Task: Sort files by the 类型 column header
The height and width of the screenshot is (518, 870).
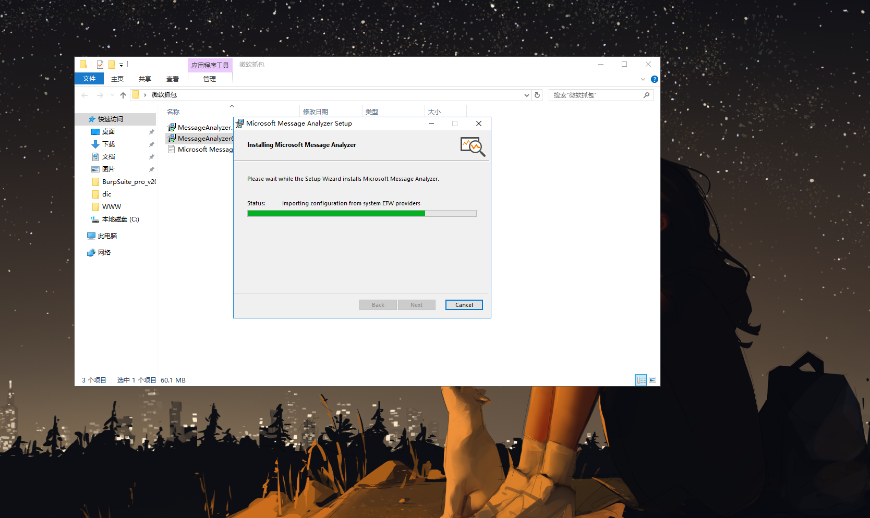Action: click(x=372, y=112)
